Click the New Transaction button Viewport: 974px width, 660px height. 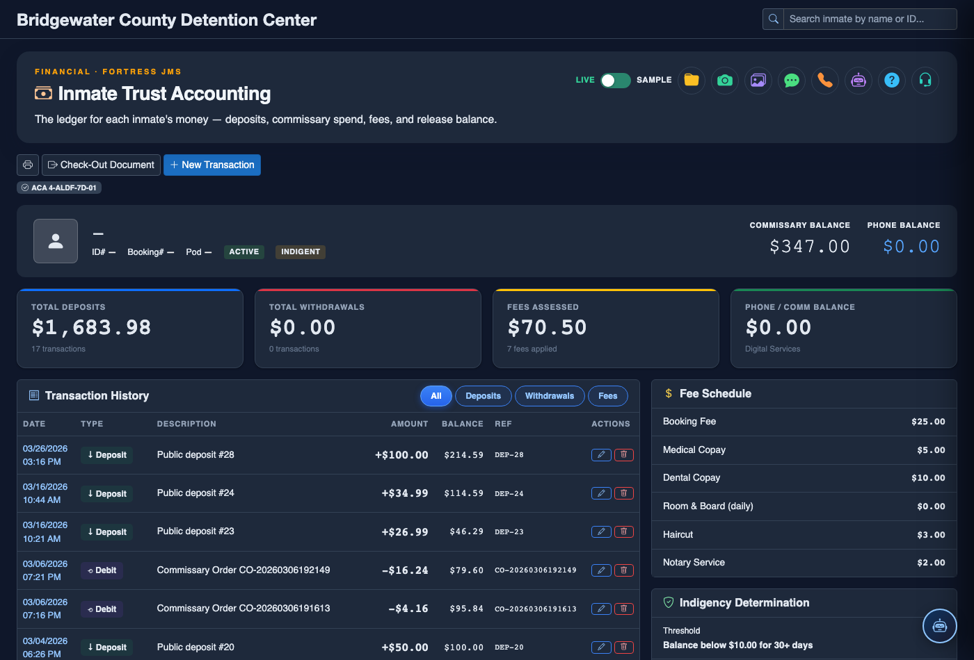point(212,165)
